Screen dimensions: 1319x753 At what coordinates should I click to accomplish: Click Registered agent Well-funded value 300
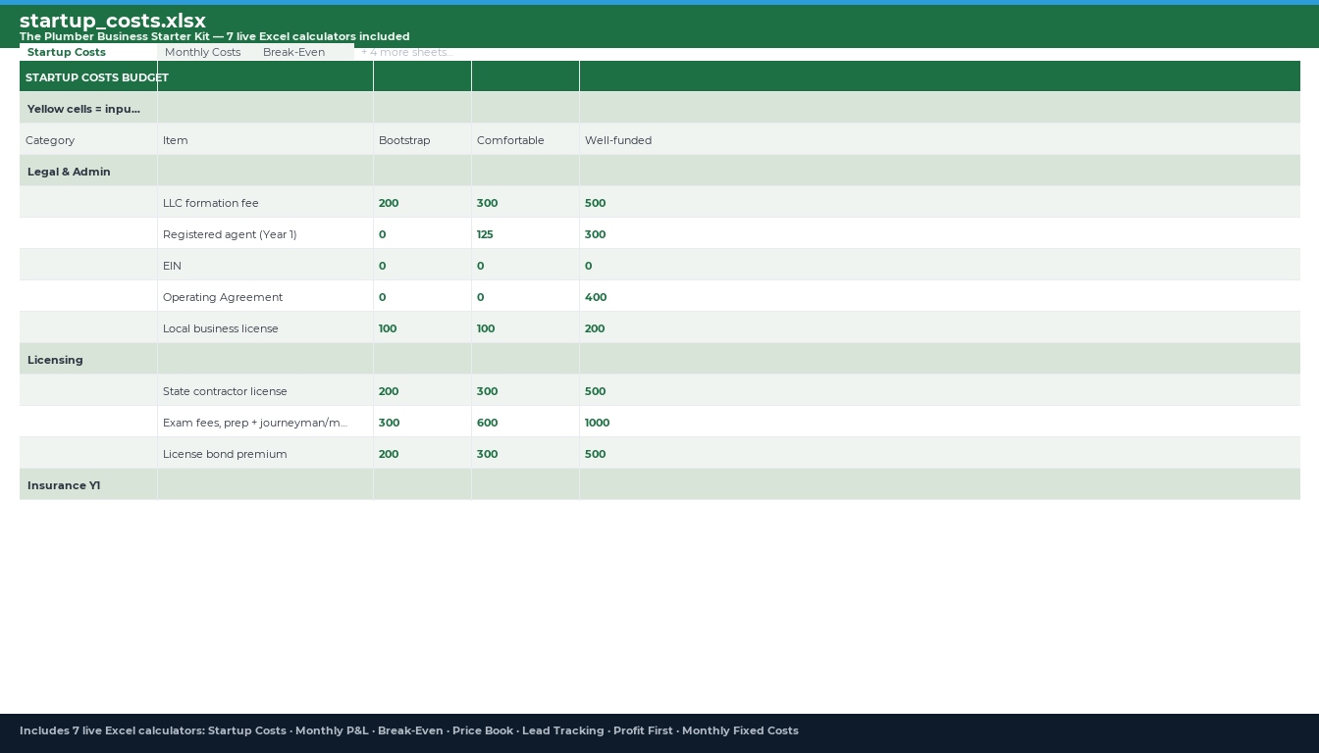click(939, 233)
